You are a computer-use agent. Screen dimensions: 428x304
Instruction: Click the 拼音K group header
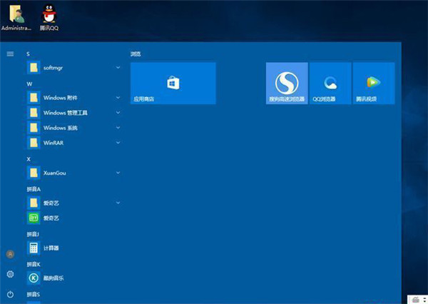point(34,264)
